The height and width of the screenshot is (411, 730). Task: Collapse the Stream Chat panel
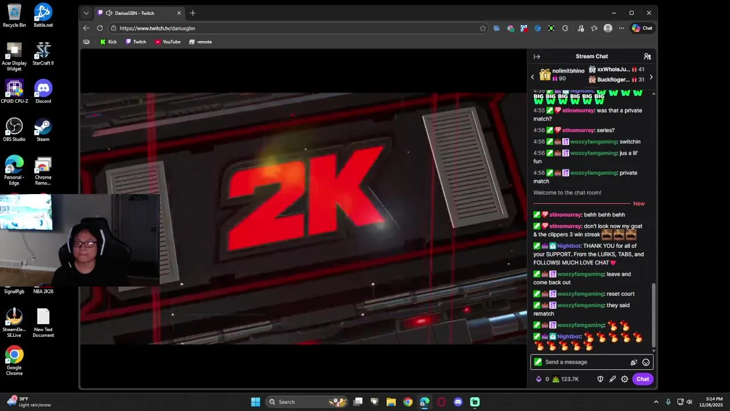point(537,57)
